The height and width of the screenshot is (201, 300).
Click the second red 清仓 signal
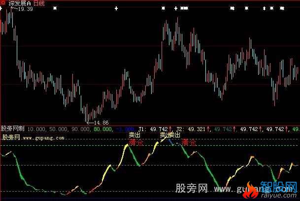189,142
